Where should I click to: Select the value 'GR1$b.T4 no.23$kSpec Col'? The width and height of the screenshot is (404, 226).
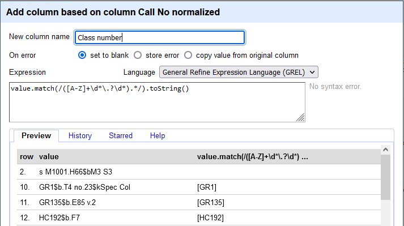tap(84, 187)
